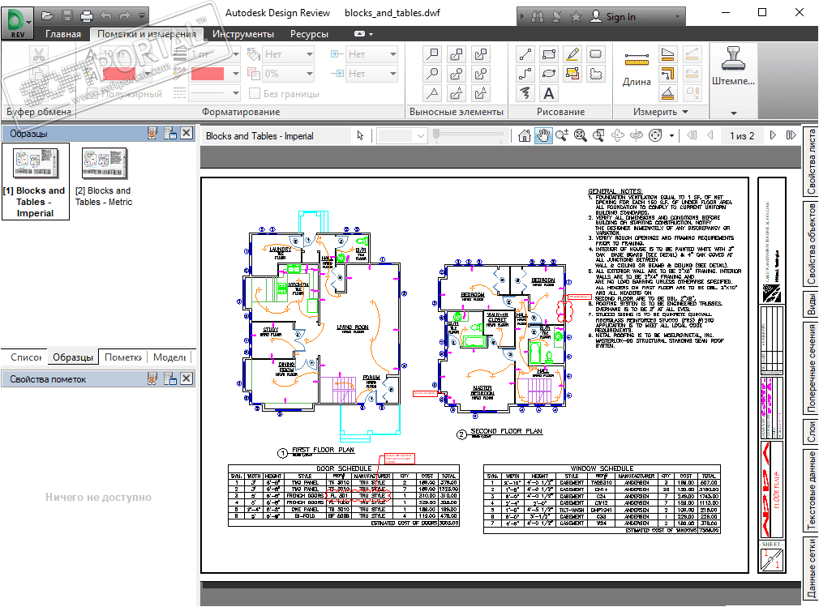This screenshot has height=607, width=819.
Task: Toggle the Полужирный bold checkbox
Action: tap(93, 94)
